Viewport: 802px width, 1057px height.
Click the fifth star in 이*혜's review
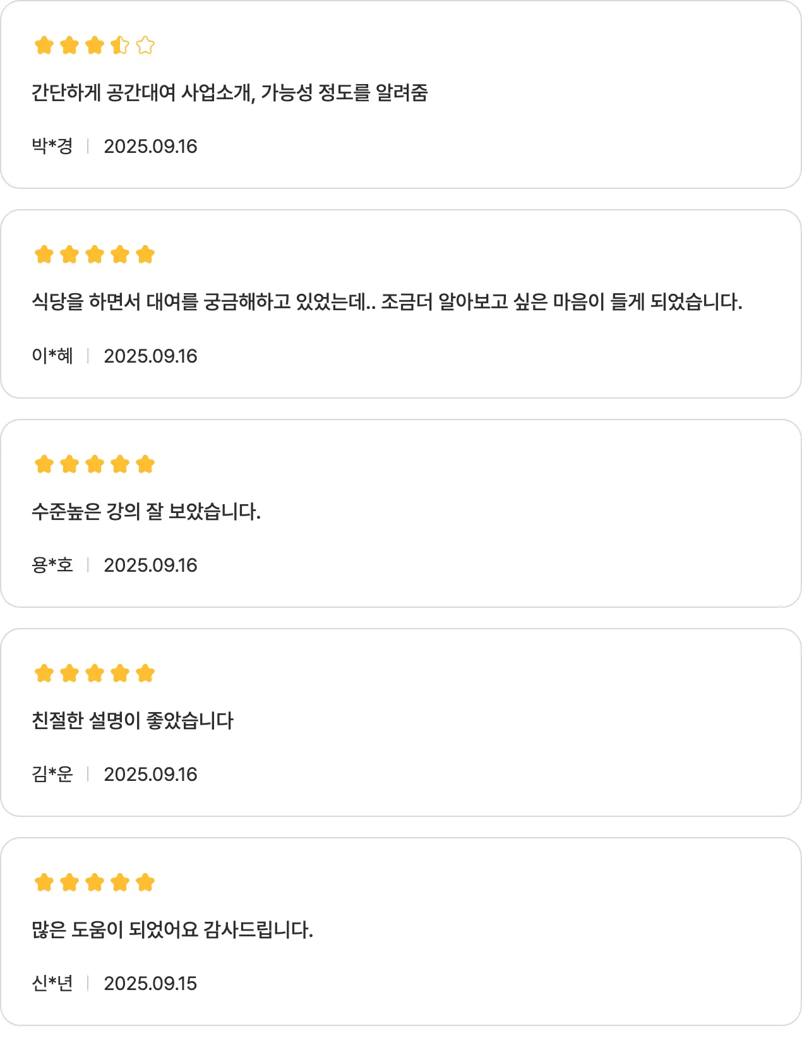point(145,255)
